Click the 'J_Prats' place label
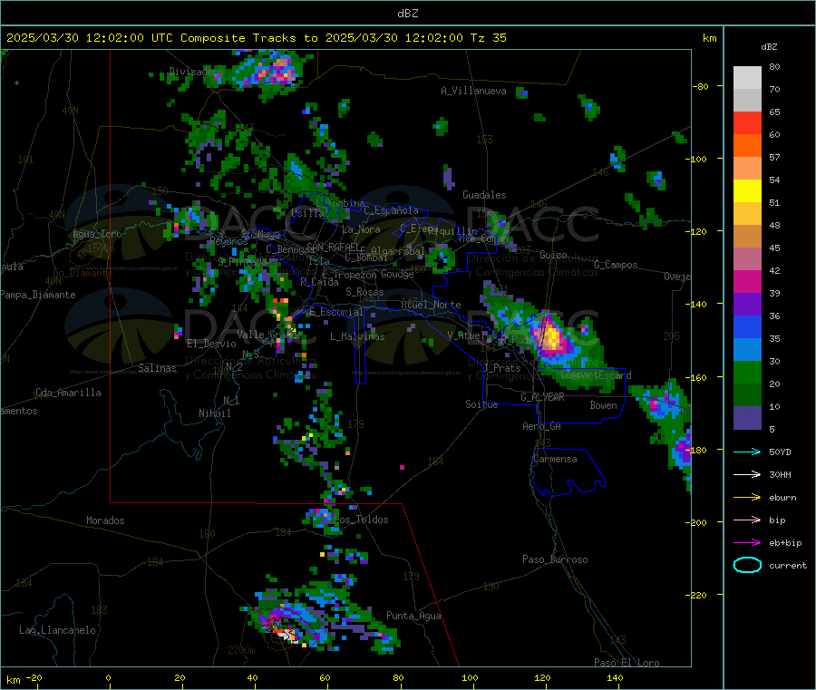Screen dimensions: 816x690 point(501,368)
